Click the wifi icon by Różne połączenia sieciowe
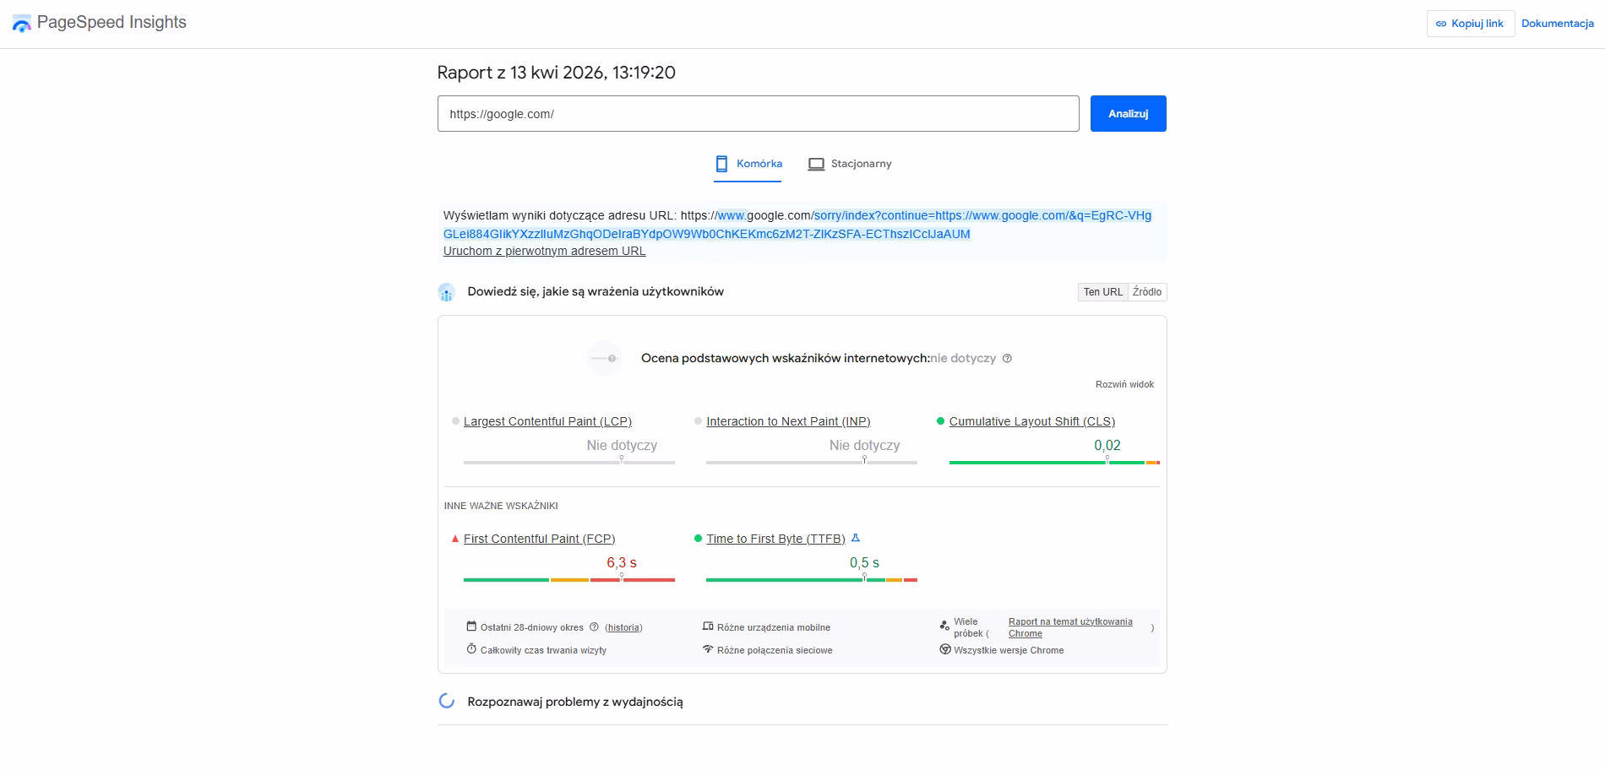Image resolution: width=1605 pixels, height=770 pixels. coord(708,649)
